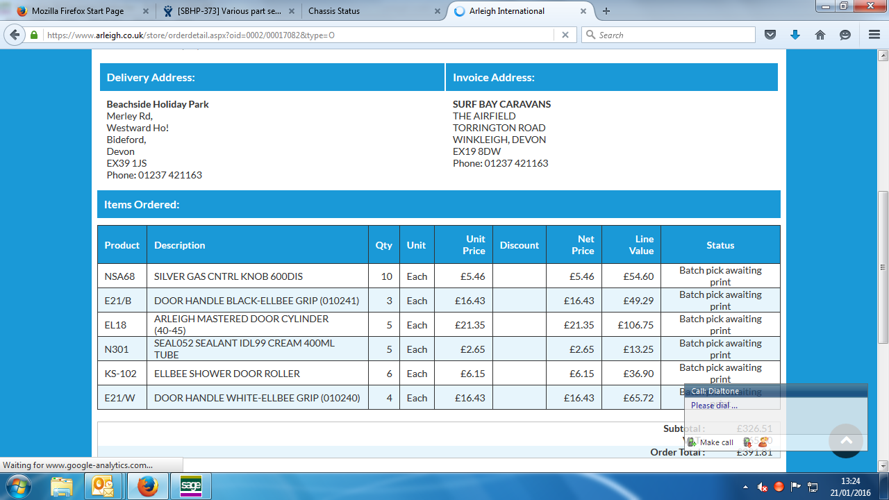
Task: Click the Search input field
Action: tap(674, 35)
